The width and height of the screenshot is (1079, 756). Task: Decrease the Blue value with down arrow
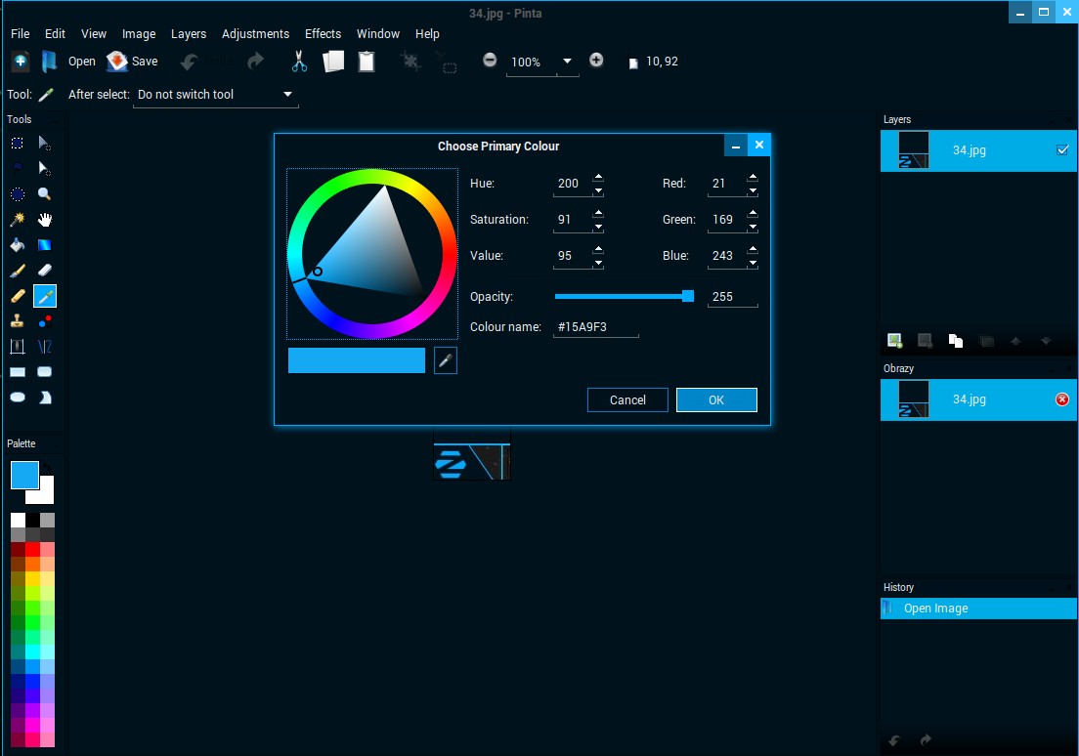tap(753, 262)
